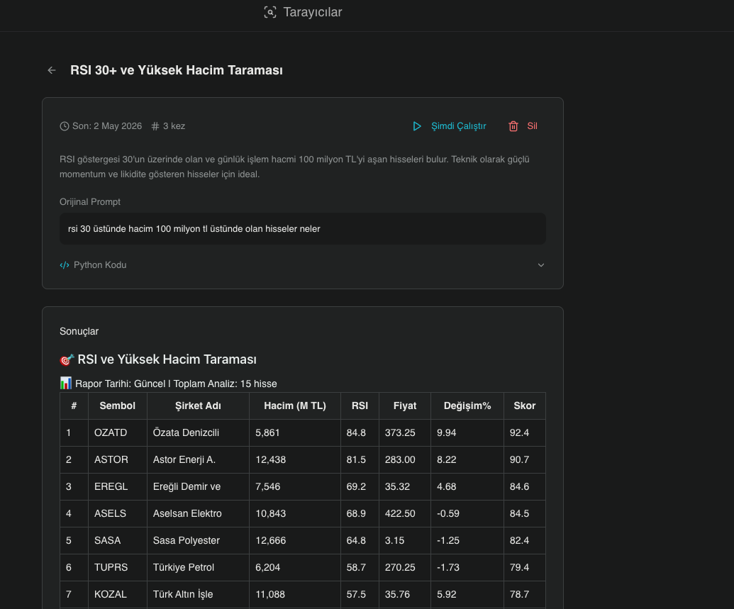Click the 3 kez run count

click(x=174, y=126)
